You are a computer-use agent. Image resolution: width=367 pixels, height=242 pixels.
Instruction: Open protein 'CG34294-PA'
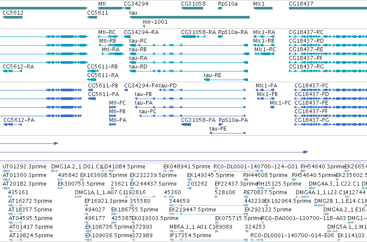click(141, 86)
